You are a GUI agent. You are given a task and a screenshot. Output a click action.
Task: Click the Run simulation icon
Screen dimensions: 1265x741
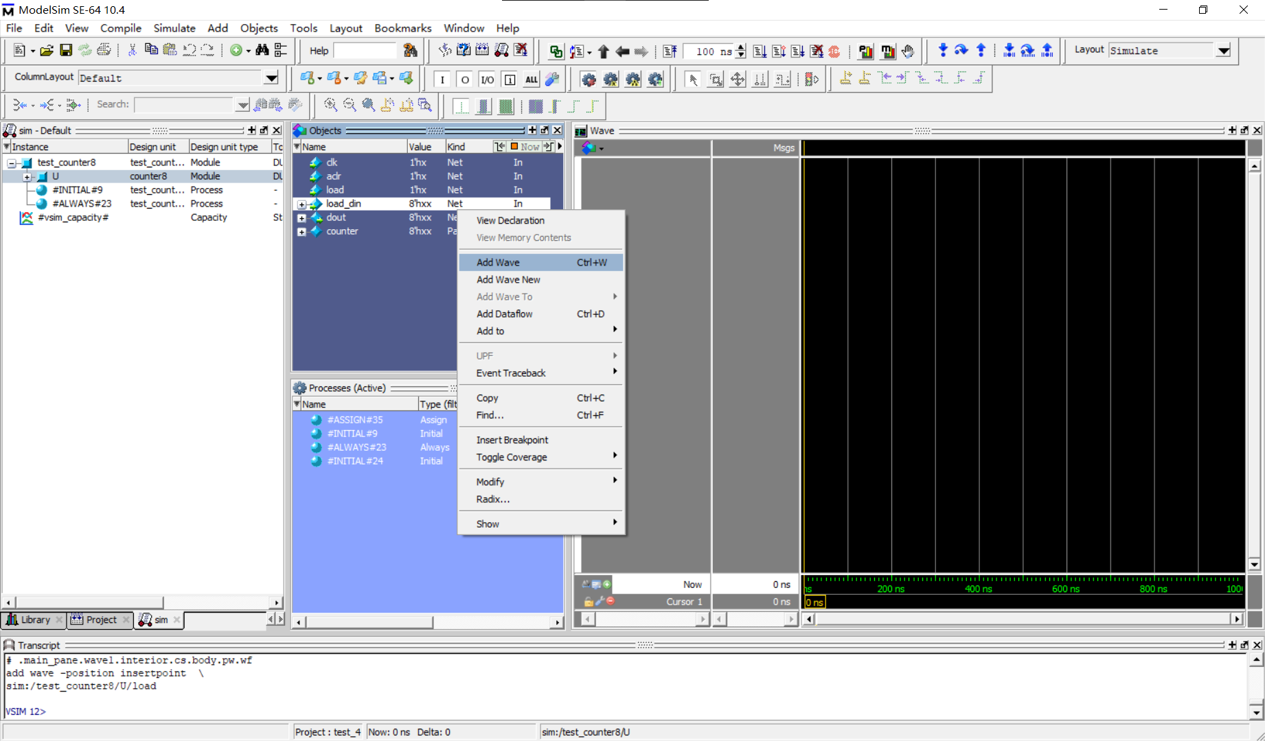click(760, 51)
